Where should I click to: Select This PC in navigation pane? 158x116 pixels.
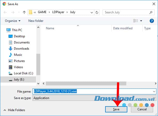(17, 30)
